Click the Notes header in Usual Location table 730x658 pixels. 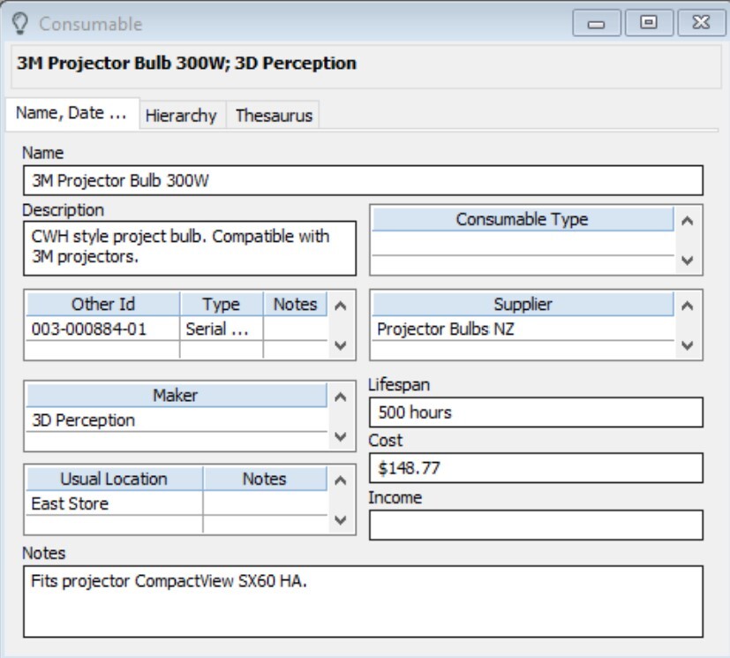tap(265, 479)
